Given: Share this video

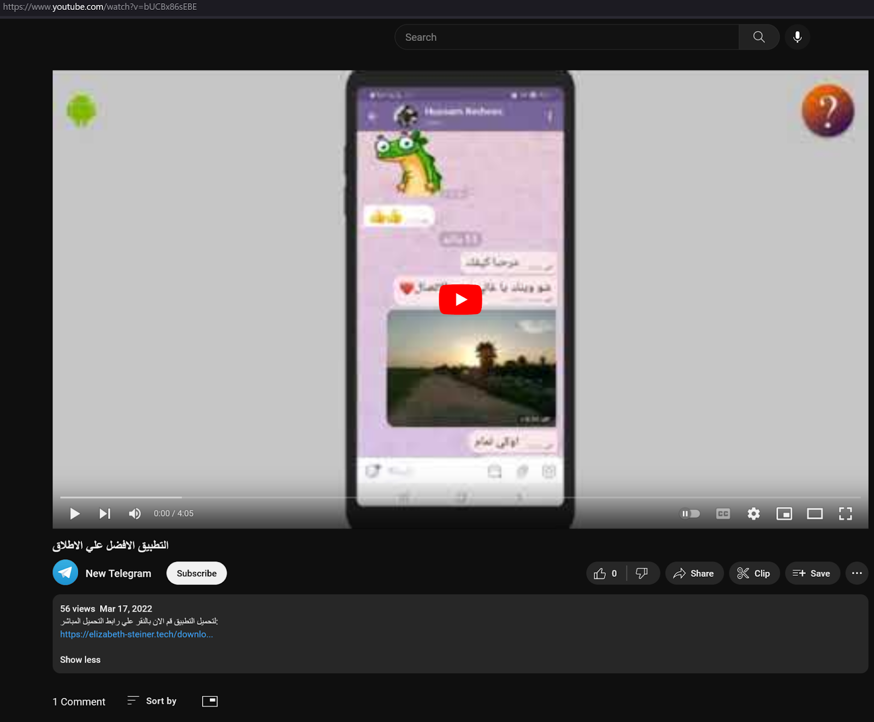Looking at the screenshot, I should pos(694,573).
